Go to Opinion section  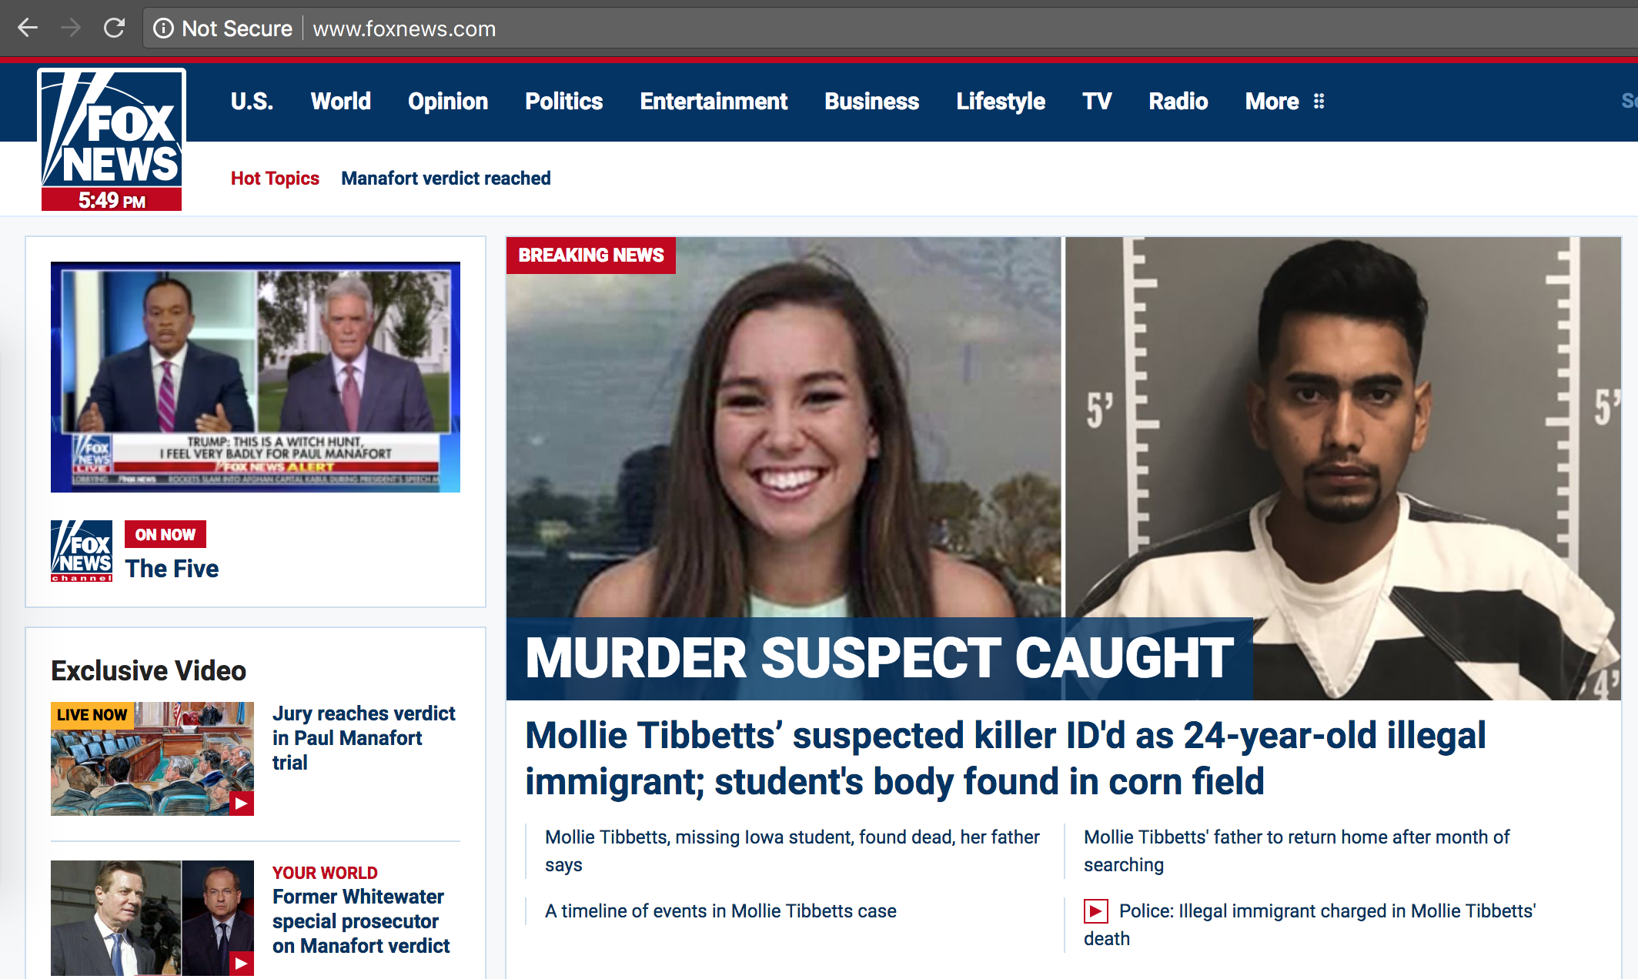pyautogui.click(x=448, y=102)
